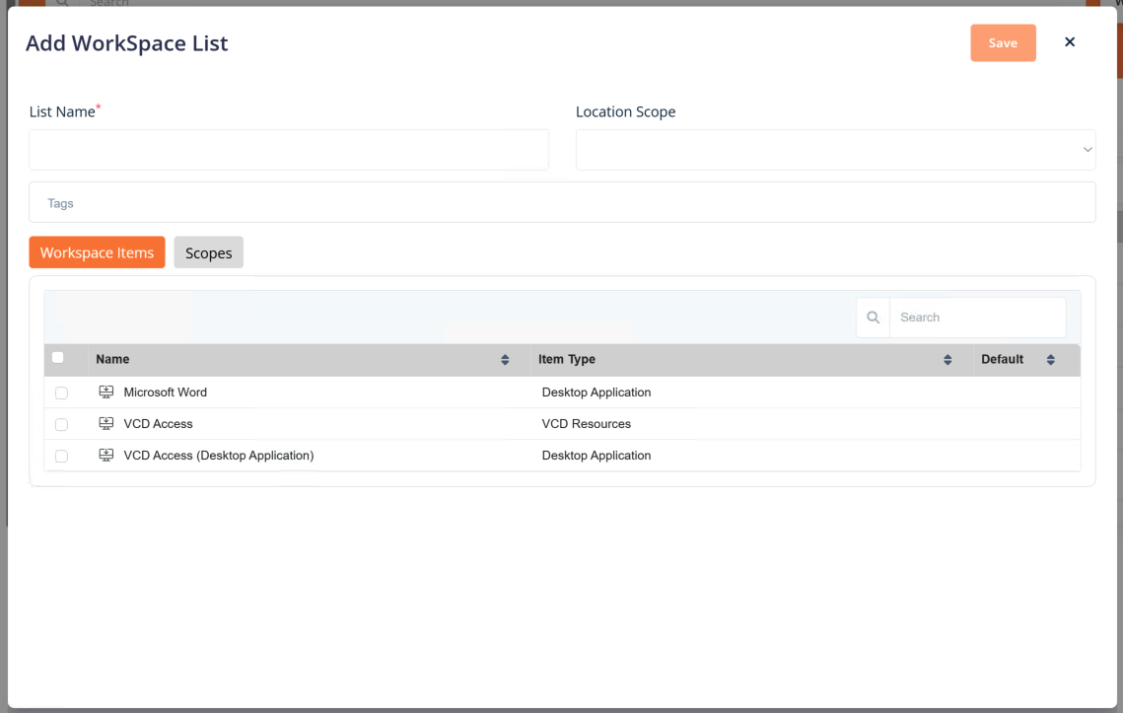The width and height of the screenshot is (1123, 713).
Task: Close the Add WorkSpace List dialog
Action: click(x=1070, y=42)
